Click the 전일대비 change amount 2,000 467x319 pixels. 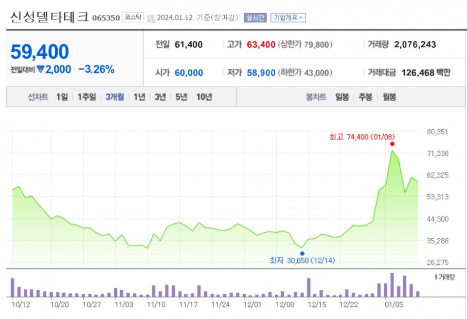(58, 70)
